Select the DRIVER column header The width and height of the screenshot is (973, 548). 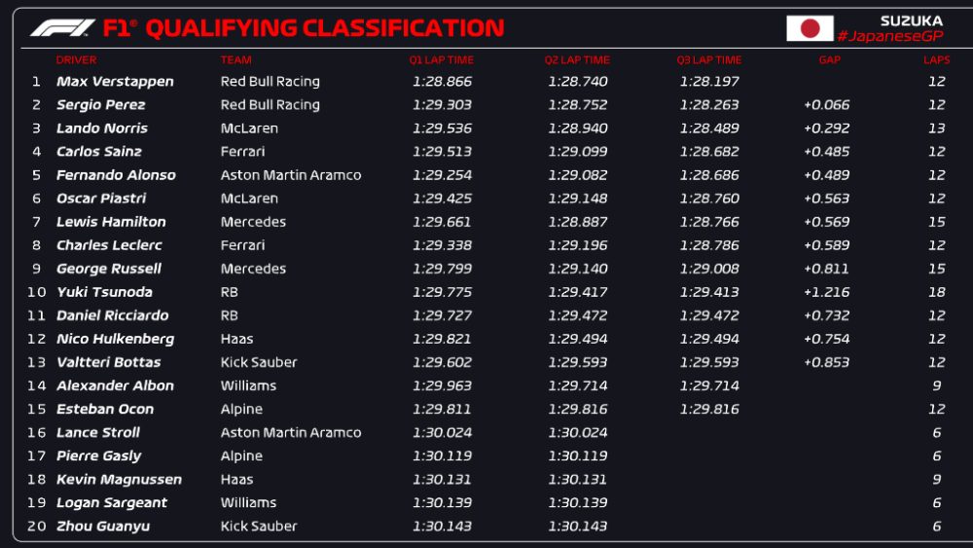coord(76,60)
